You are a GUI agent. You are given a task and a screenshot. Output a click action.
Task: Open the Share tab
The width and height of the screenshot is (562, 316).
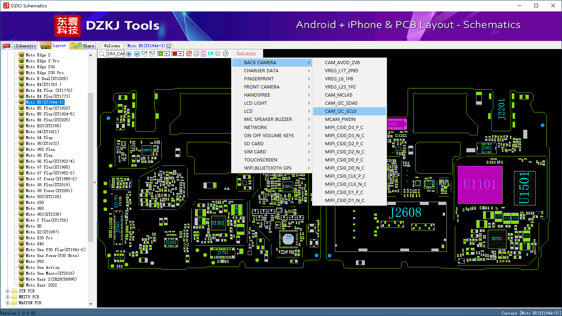pyautogui.click(x=83, y=46)
